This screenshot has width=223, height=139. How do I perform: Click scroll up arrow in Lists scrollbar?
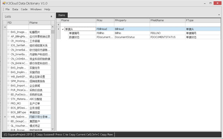tap(53, 27)
